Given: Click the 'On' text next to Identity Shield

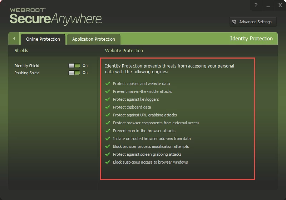Looking at the screenshot, I should point(85,65).
